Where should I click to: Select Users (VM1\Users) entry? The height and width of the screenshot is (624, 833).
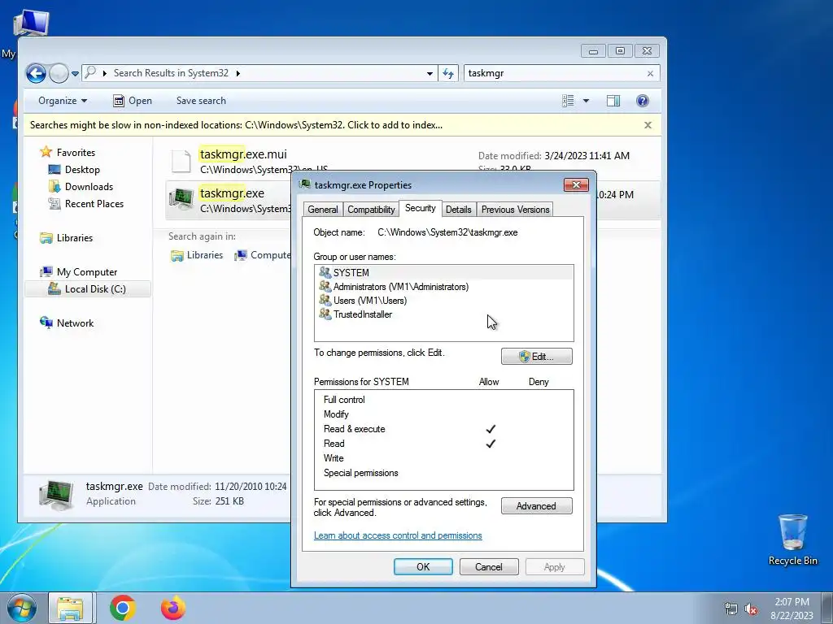[x=443, y=301]
